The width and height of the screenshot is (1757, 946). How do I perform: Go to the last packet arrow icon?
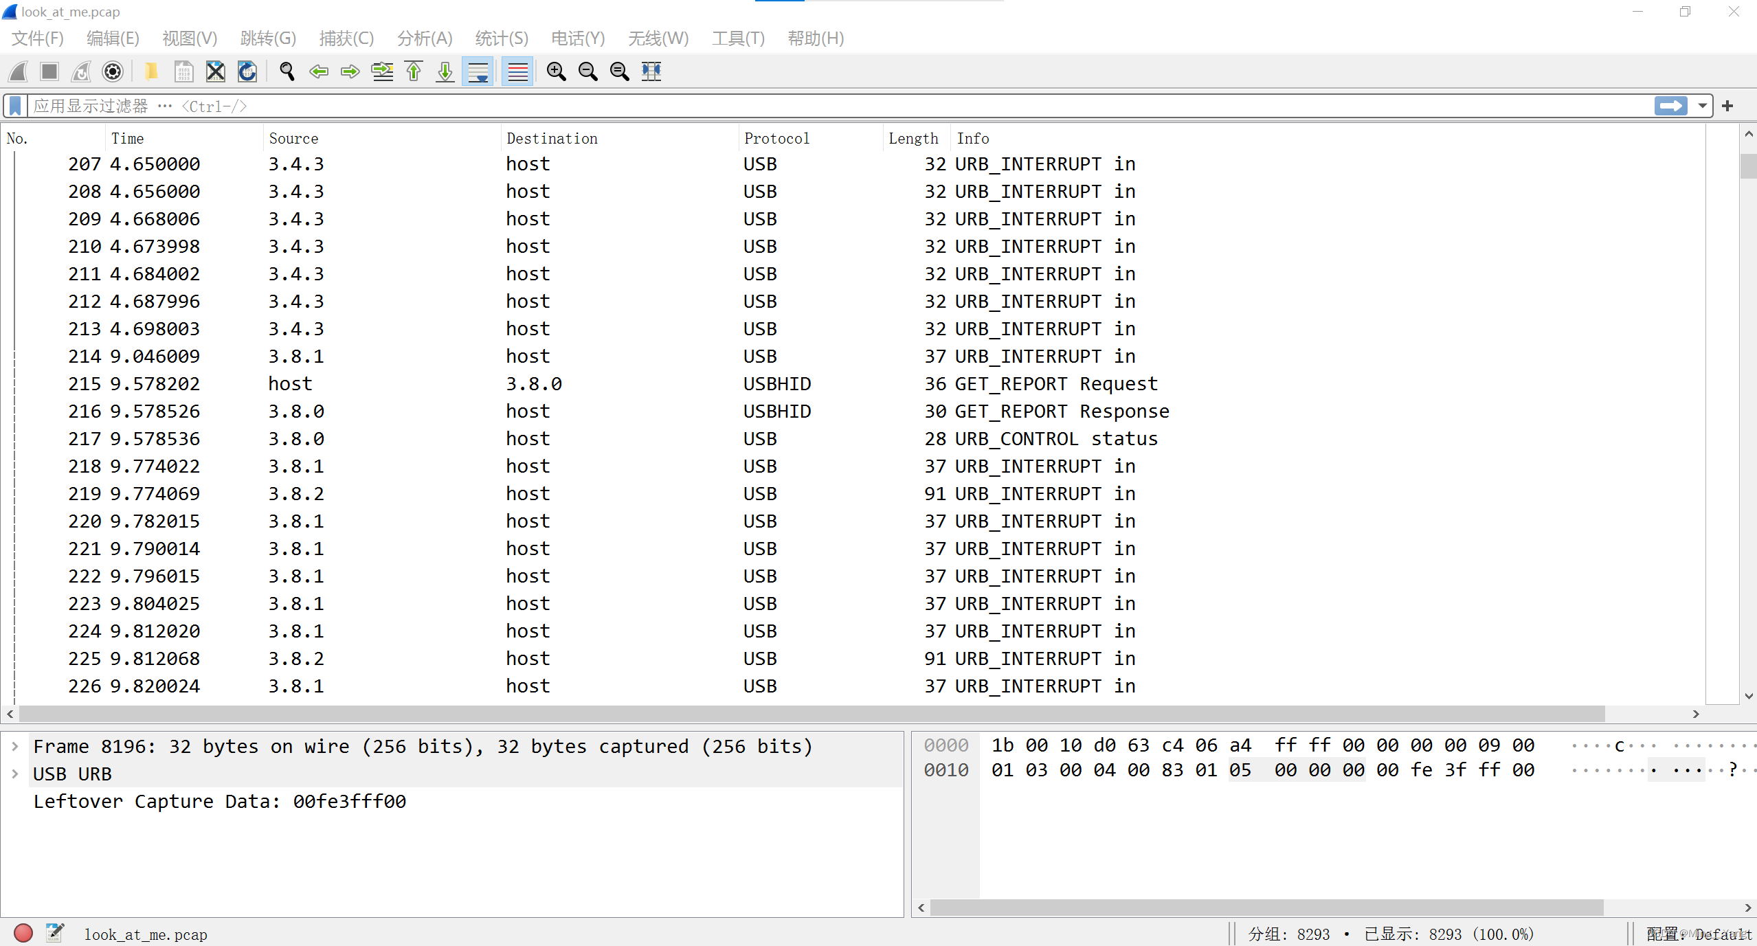tap(444, 71)
